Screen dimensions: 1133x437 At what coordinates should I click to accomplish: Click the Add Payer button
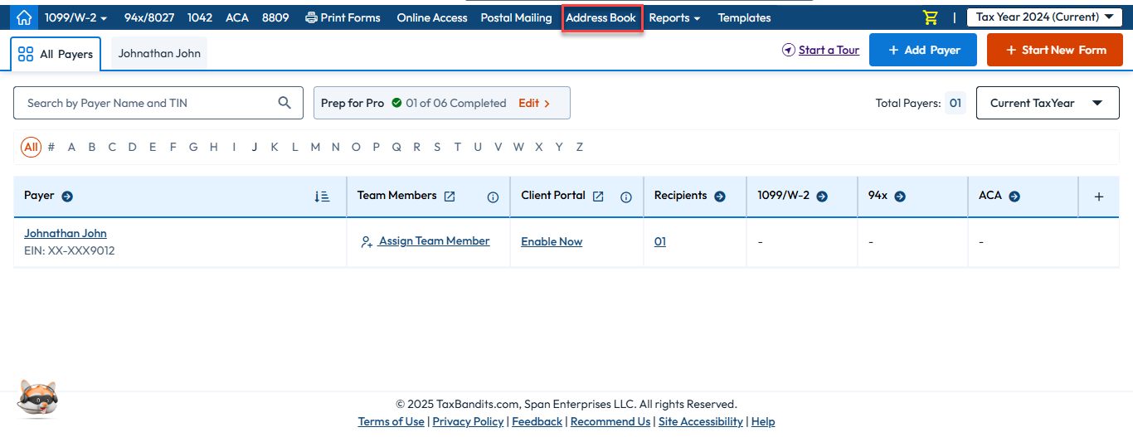point(923,50)
